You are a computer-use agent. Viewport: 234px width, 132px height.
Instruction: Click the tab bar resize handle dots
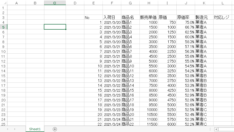210,129
